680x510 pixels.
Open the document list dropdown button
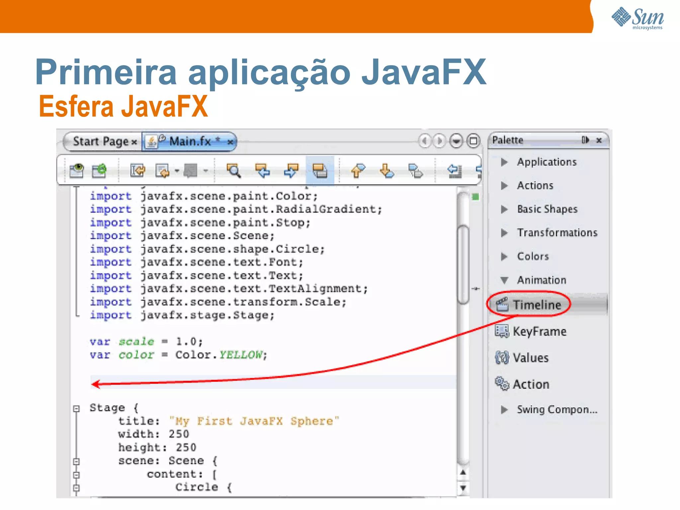pos(456,141)
